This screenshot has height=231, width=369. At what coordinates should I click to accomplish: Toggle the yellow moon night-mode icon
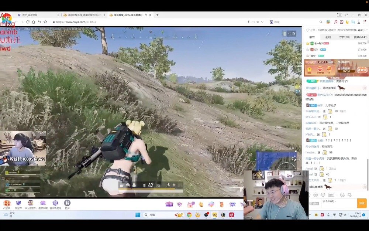[x=347, y=22]
